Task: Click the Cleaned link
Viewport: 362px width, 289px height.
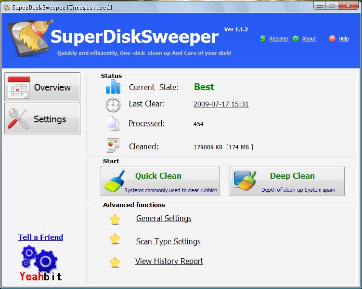Action: pyautogui.click(x=144, y=146)
